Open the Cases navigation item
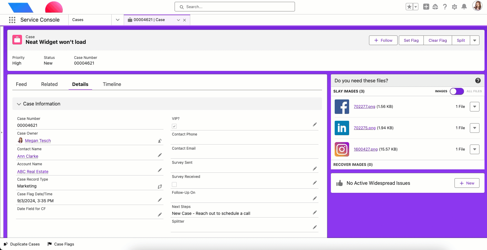The width and height of the screenshot is (487, 250). tap(90, 20)
